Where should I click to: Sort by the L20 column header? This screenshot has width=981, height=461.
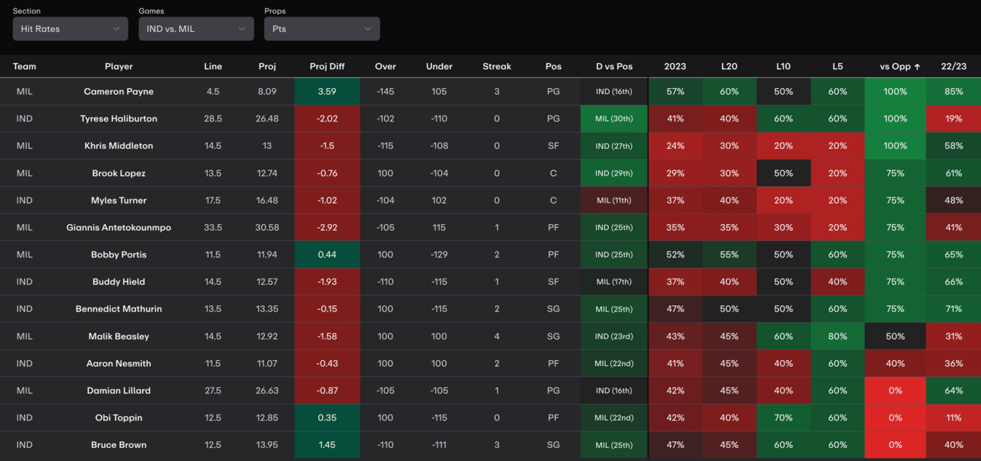[729, 66]
